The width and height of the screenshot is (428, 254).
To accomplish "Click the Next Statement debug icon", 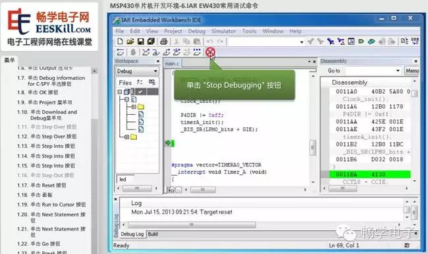I will 176,52.
